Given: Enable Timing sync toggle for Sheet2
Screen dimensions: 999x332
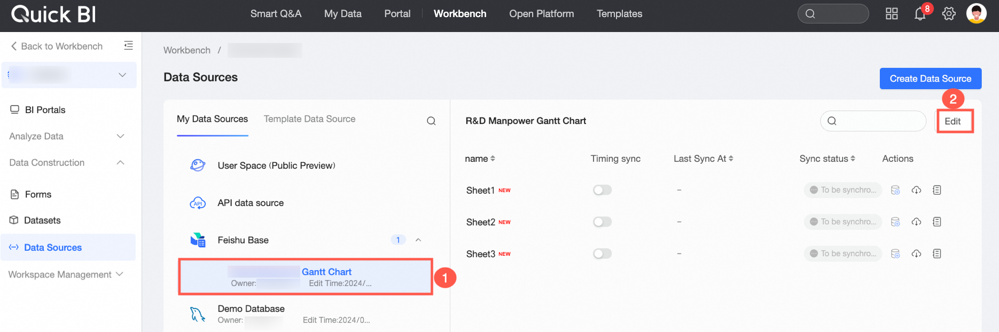Looking at the screenshot, I should pyautogui.click(x=602, y=222).
